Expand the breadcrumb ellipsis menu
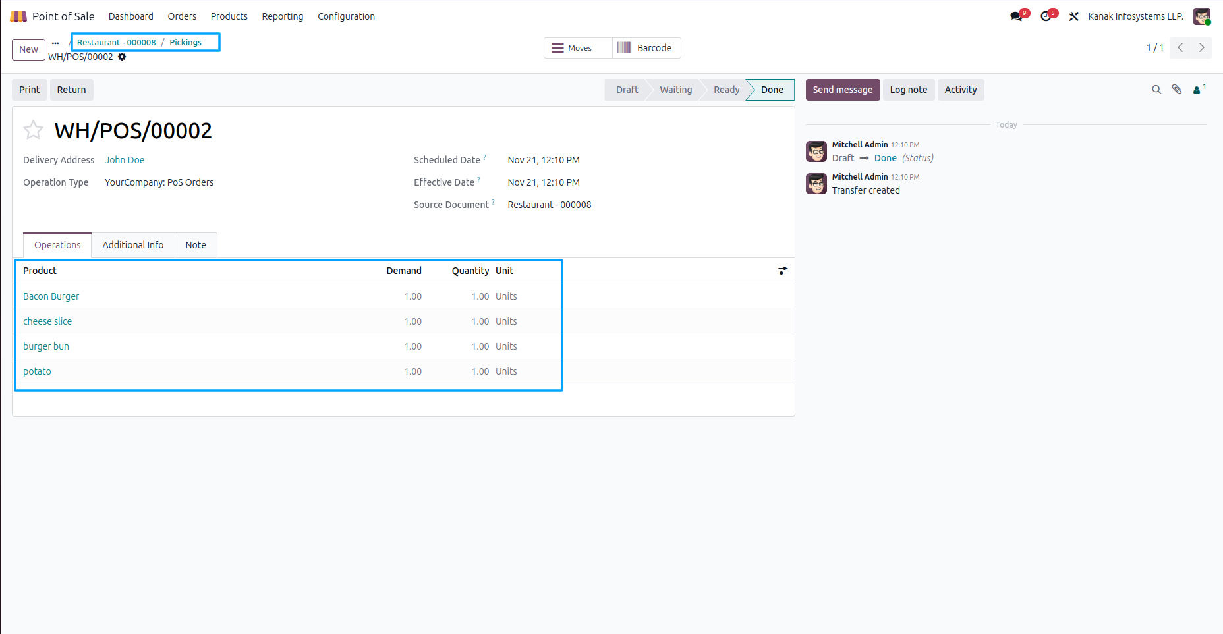This screenshot has height=634, width=1223. click(55, 43)
